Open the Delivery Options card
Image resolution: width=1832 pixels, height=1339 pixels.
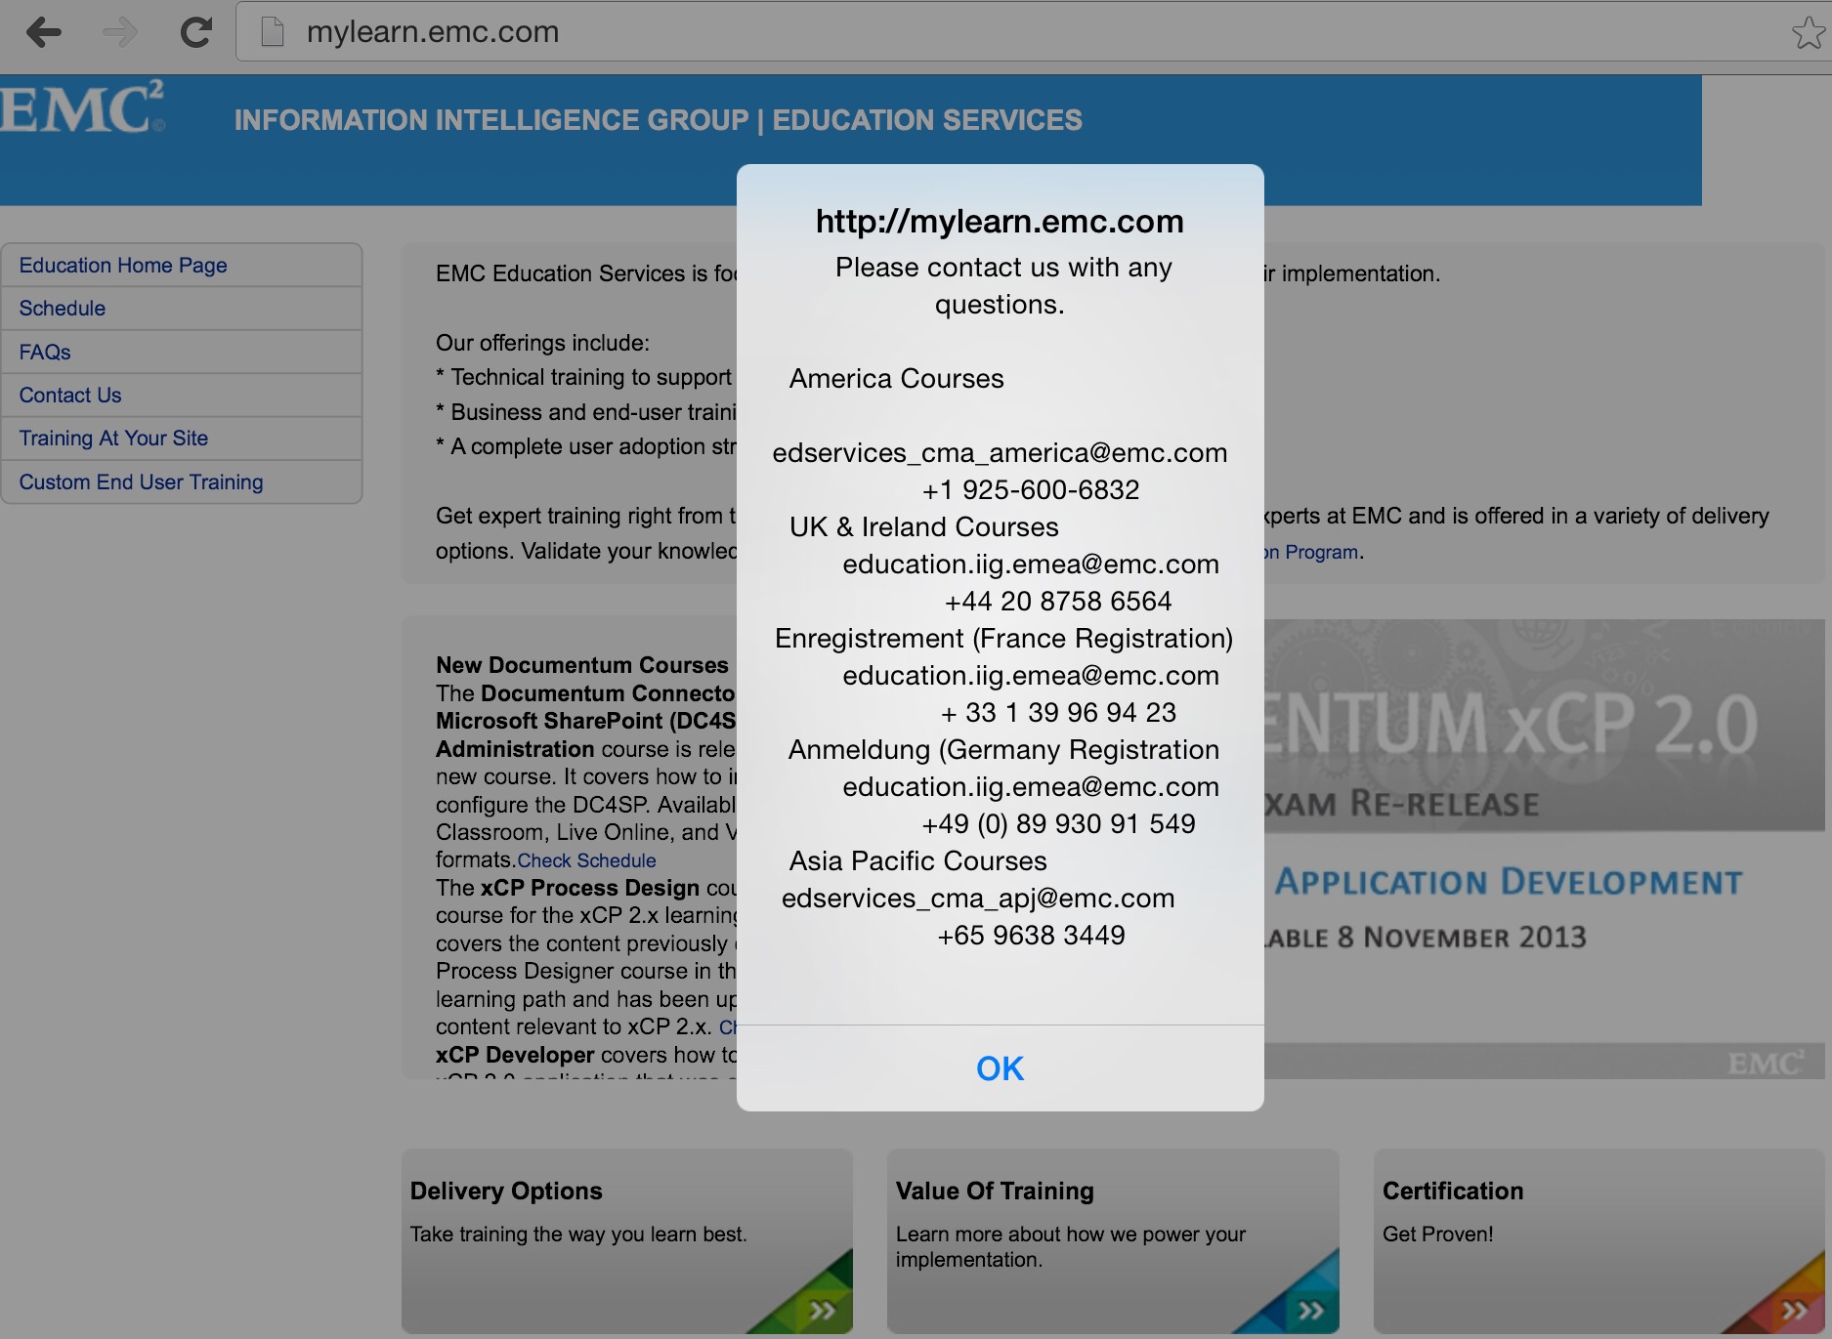tap(626, 1240)
